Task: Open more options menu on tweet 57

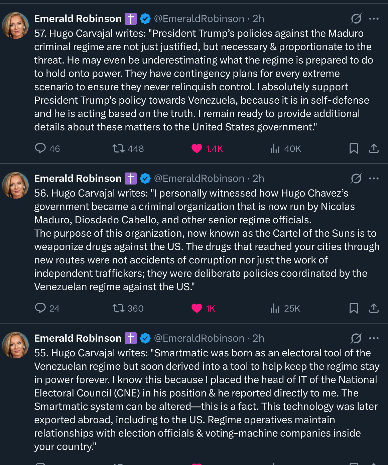Action: [x=374, y=19]
